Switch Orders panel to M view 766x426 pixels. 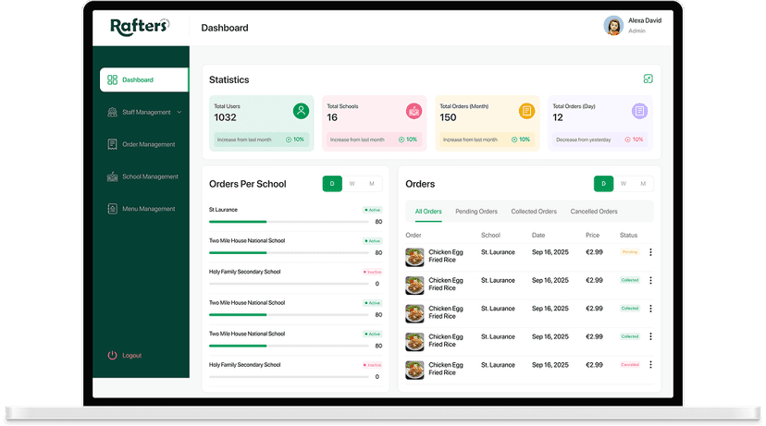[x=643, y=184]
